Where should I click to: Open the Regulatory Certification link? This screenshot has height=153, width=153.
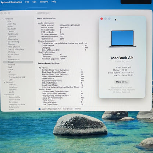pyautogui.click(x=122, y=87)
